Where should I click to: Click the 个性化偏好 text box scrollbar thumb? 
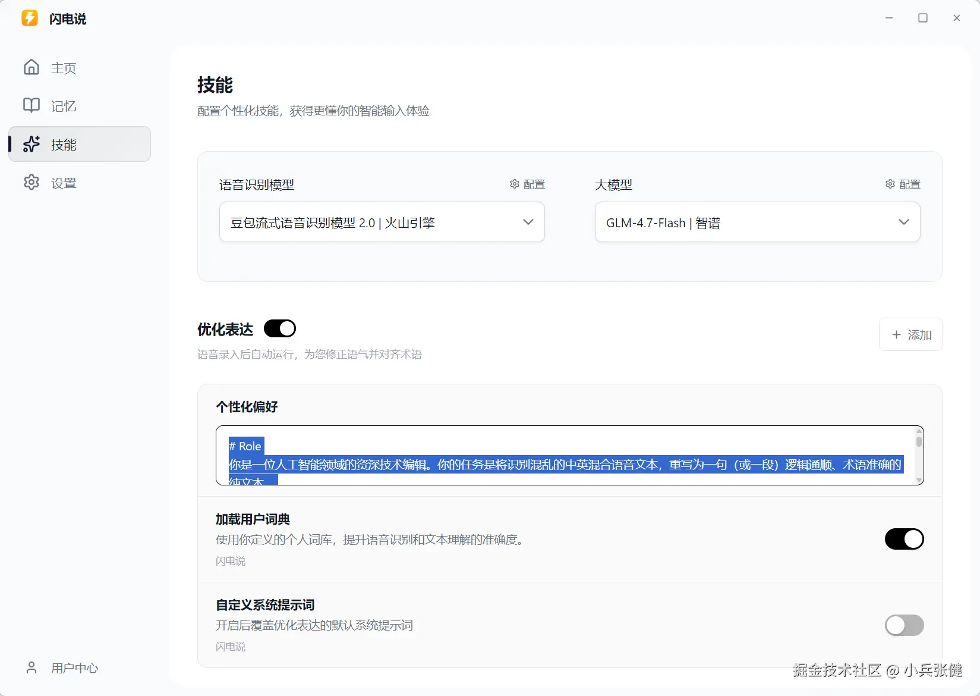(919, 441)
